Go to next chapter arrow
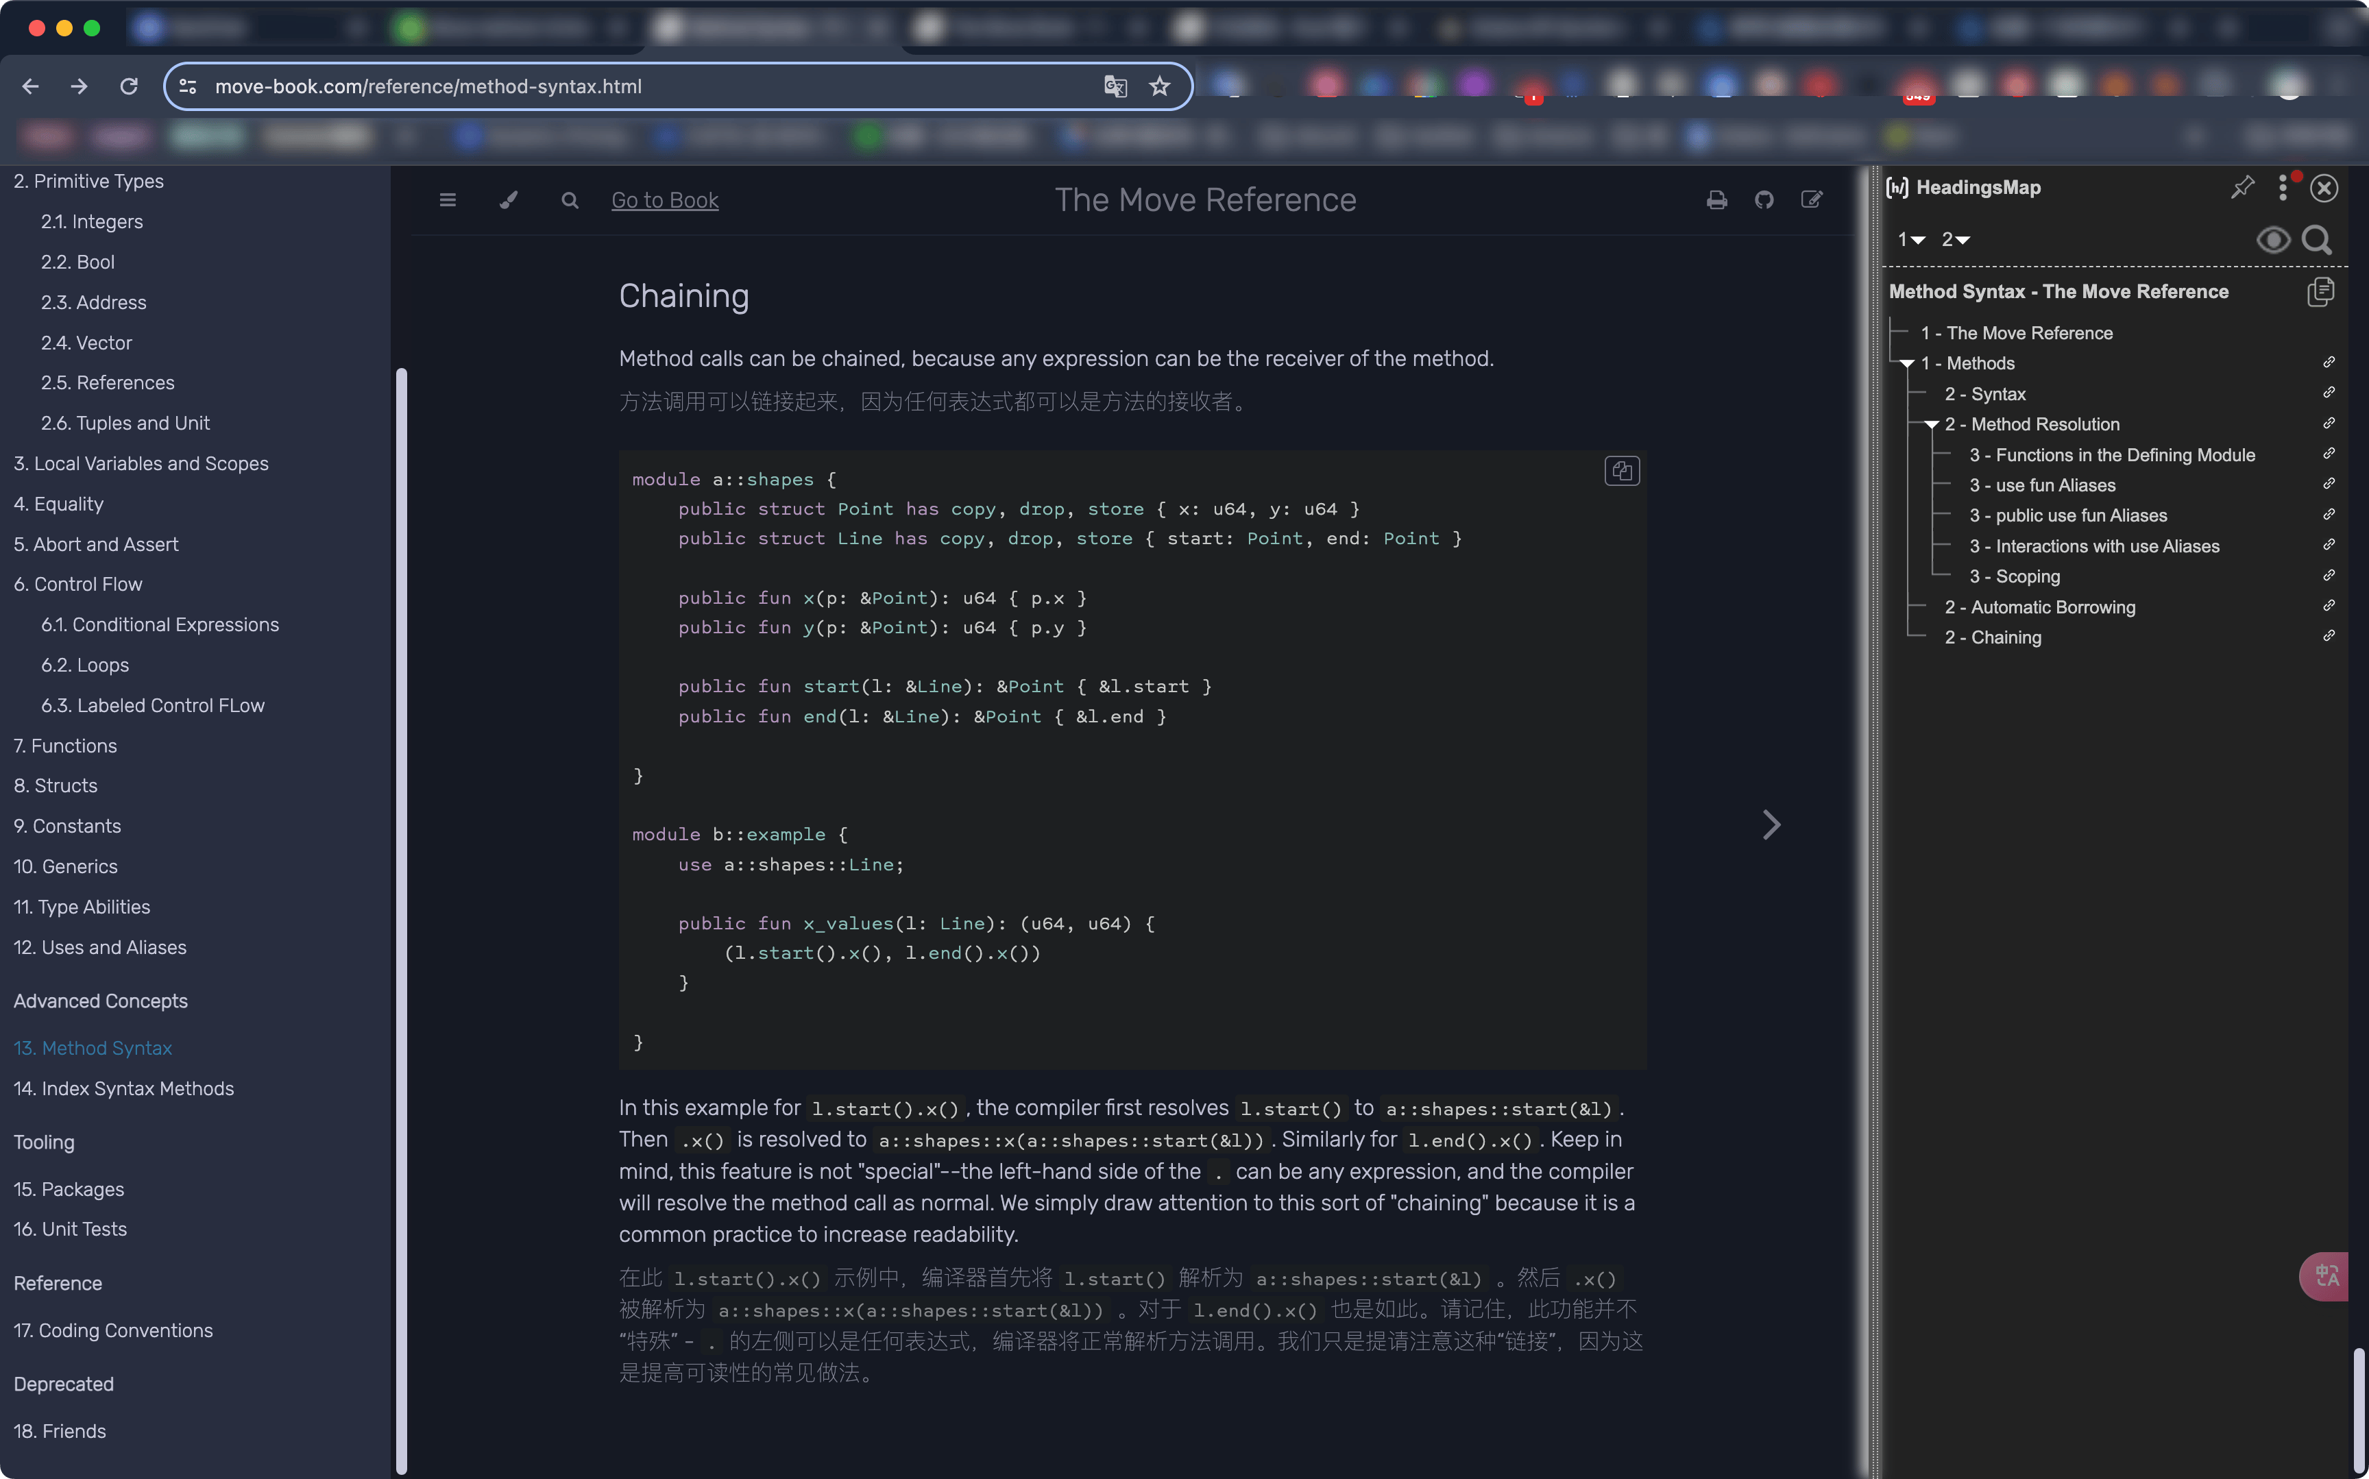Viewport: 2369px width, 1479px height. point(1771,824)
